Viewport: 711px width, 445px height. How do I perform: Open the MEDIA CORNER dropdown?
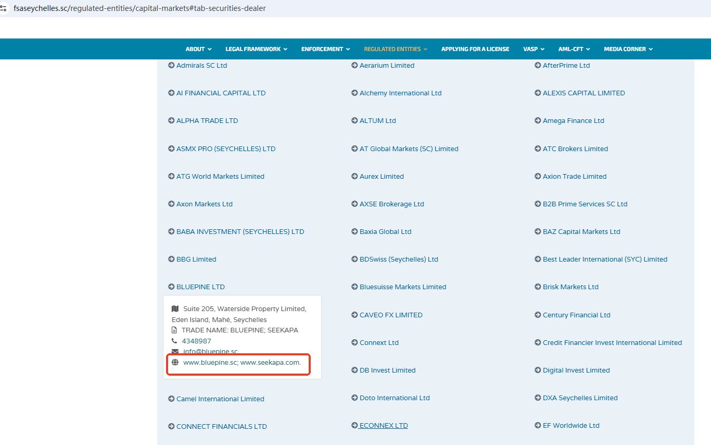[x=628, y=49]
